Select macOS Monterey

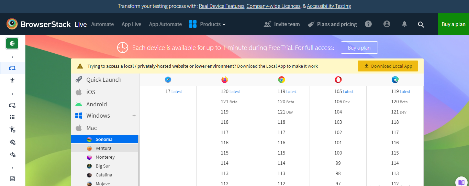tap(104, 157)
